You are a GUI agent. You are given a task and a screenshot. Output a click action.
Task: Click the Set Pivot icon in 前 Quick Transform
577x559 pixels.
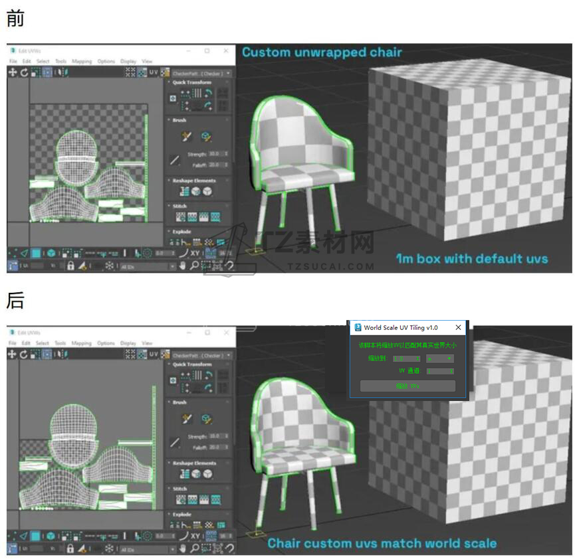[173, 98]
